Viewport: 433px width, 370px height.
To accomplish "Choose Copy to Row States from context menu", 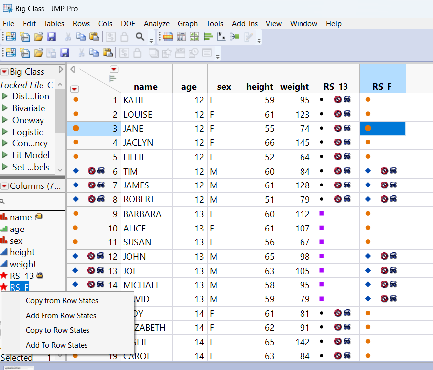I will pos(57,330).
